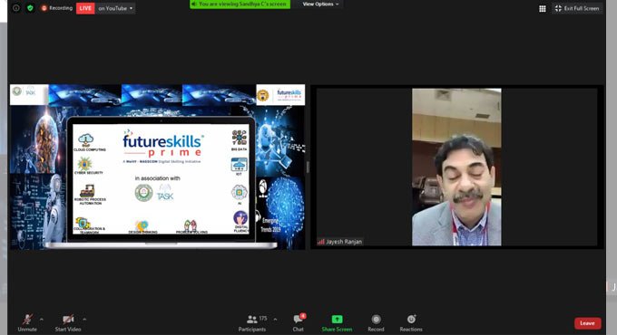Click the Jayesh Ranjan name label
Viewport: 617px width, 335px height.
click(340, 242)
